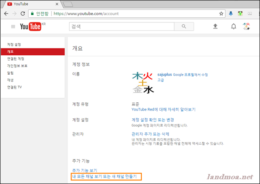Open 연결된 TV in sidebar
The height and width of the screenshot is (184, 260).
[x=14, y=87]
